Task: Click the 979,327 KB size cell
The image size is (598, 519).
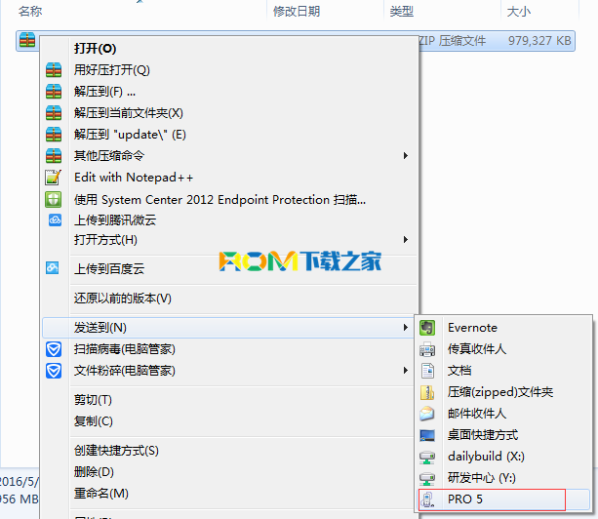Action: 539,40
